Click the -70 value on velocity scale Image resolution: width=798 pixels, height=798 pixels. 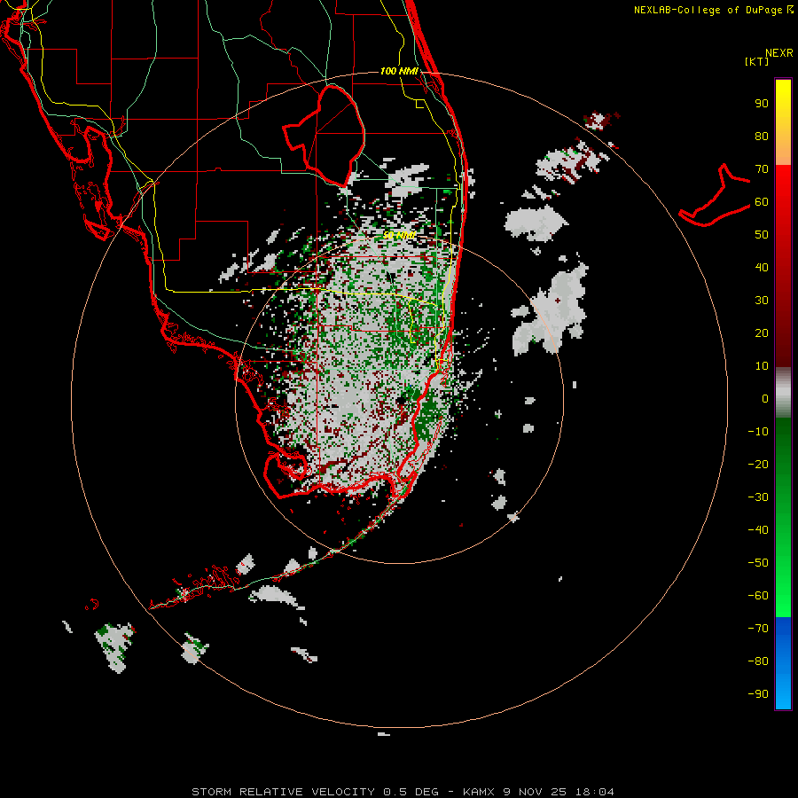coord(758,629)
